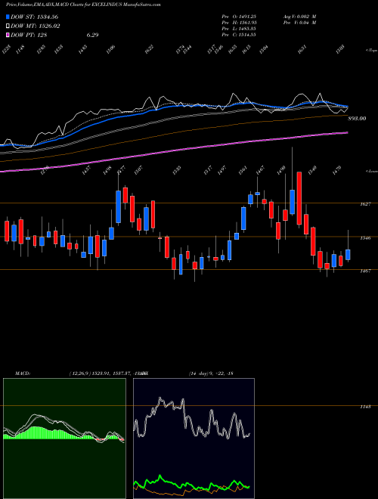378x499 pixels.
Task: Click the DOW PT: 128 label
Action: (29, 35)
